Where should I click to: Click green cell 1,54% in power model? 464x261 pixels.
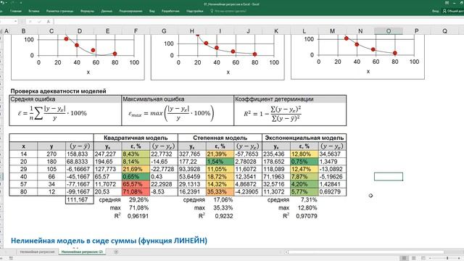pos(220,162)
